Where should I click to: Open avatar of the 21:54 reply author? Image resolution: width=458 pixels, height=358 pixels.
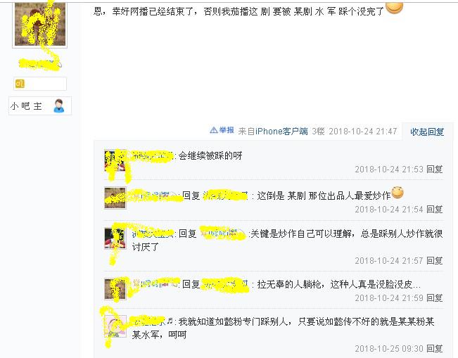115,198
